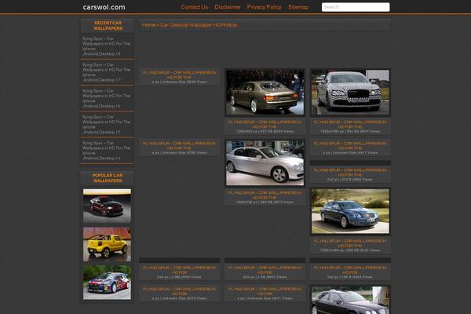
Task: Open the Flying Spur entry listed as 198 B
Action: [350, 270]
